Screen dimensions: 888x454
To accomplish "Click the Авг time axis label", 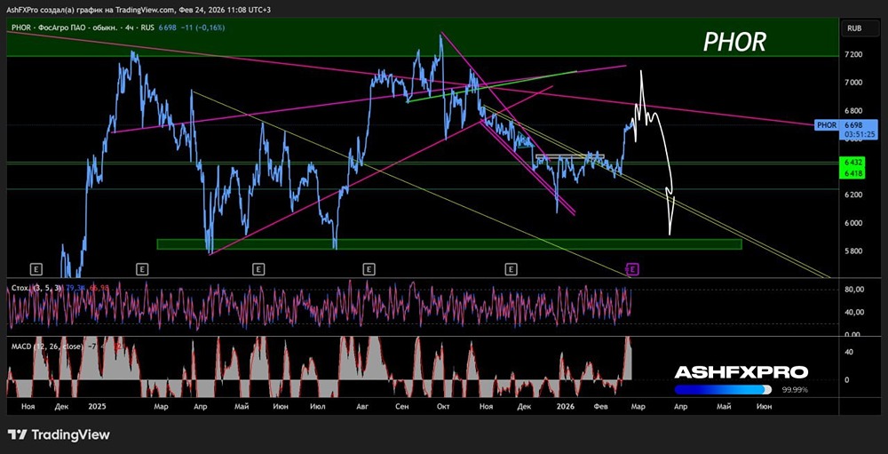I will (x=361, y=406).
